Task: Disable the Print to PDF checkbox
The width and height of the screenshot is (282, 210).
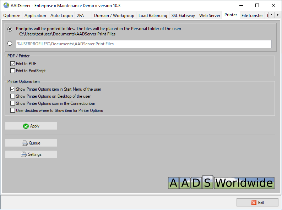Action: [13, 64]
